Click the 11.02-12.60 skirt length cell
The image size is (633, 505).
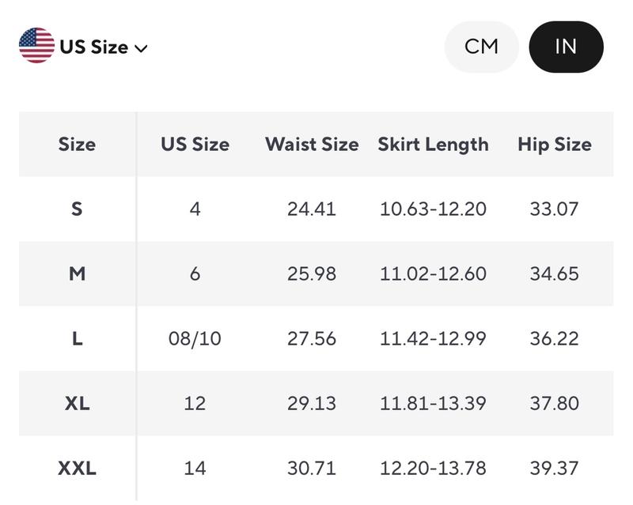click(x=433, y=274)
